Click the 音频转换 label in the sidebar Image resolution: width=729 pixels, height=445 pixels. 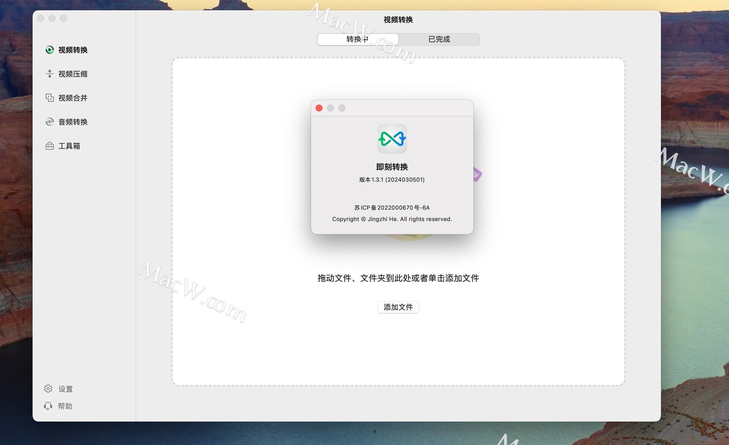click(73, 122)
